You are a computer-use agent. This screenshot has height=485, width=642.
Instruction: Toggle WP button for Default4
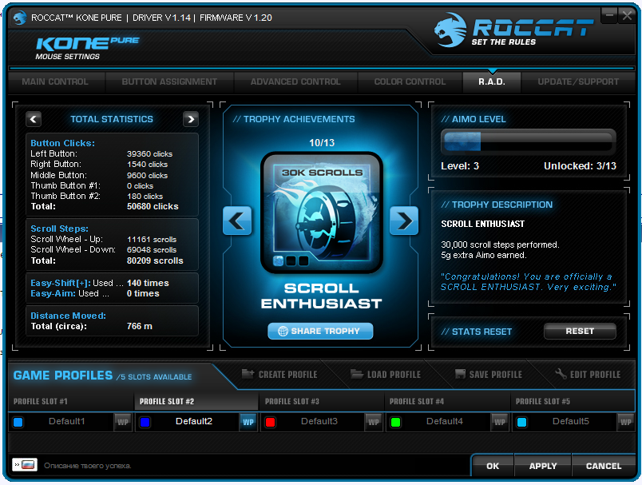coord(500,423)
